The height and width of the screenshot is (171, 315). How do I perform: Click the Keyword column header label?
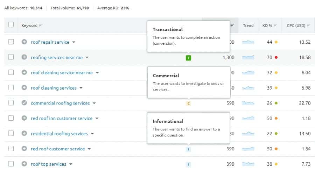(x=29, y=26)
